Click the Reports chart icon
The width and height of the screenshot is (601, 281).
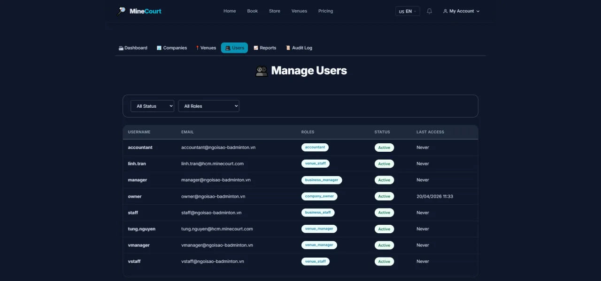click(256, 48)
